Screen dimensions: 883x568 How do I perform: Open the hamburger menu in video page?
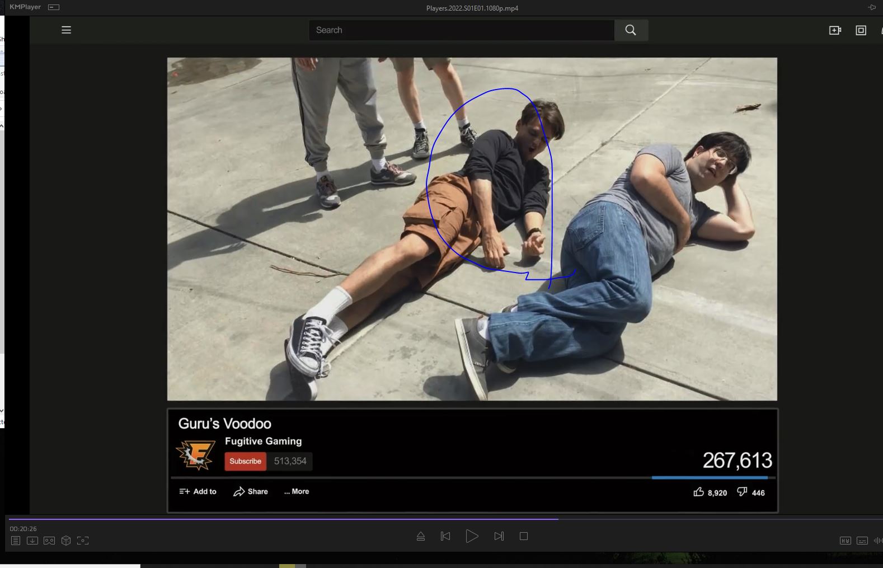click(66, 30)
